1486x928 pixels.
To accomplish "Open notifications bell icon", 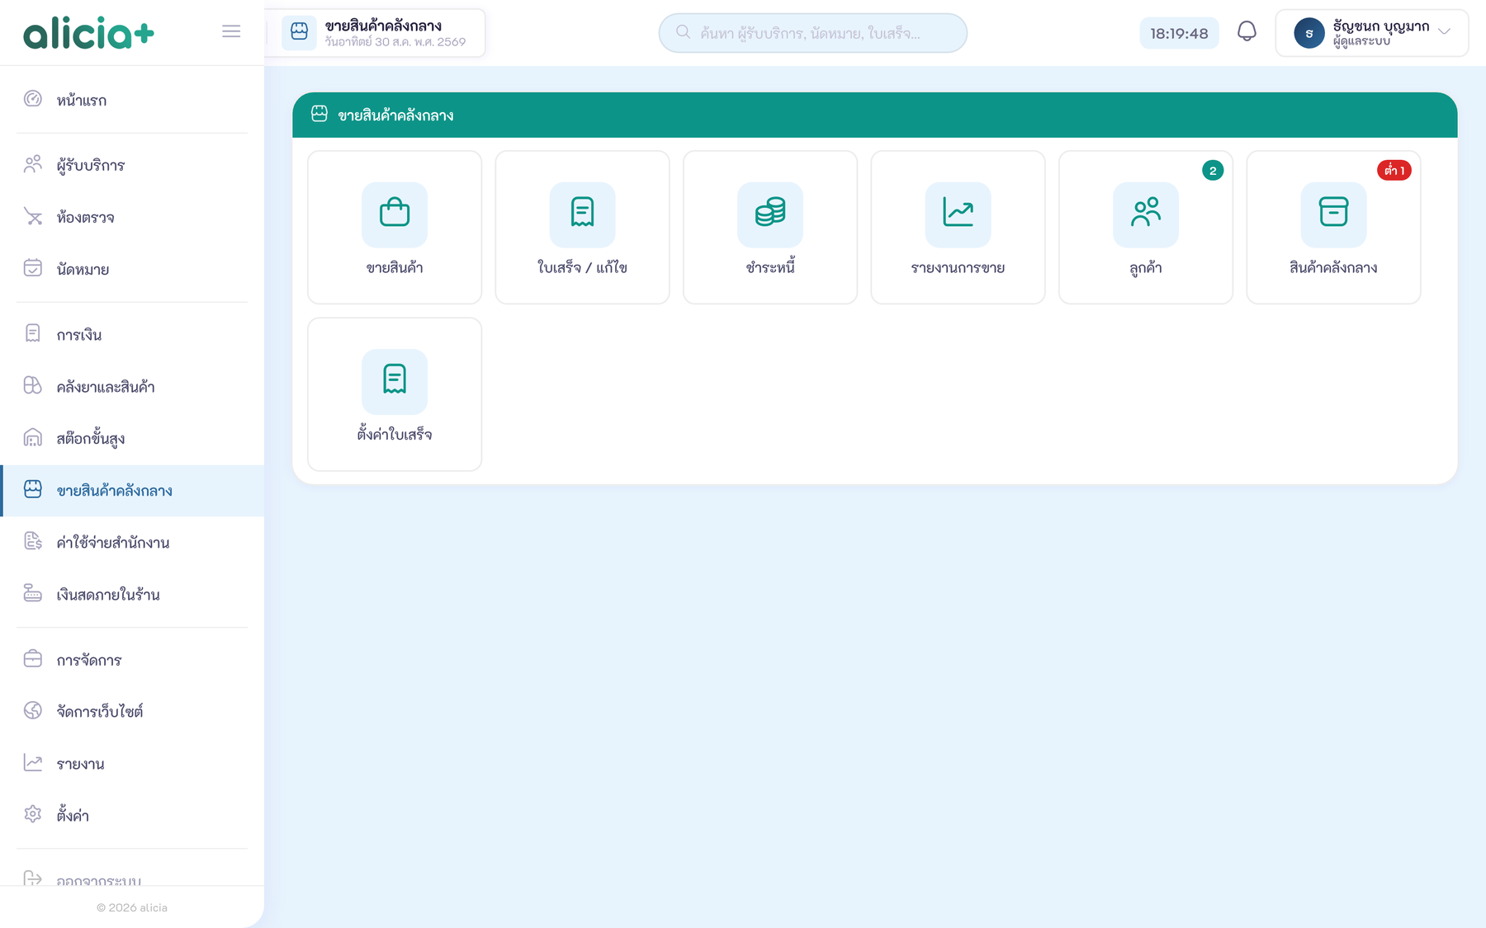I will tap(1247, 32).
